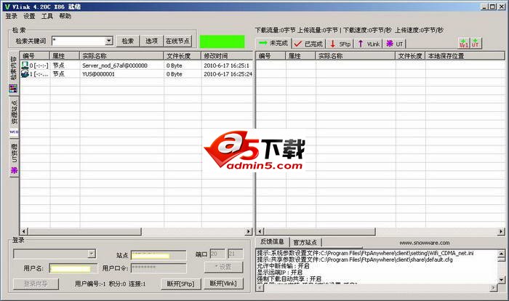Screen dimensions: 509x301
Task: Click the add UT task icon
Action: [x=476, y=43]
